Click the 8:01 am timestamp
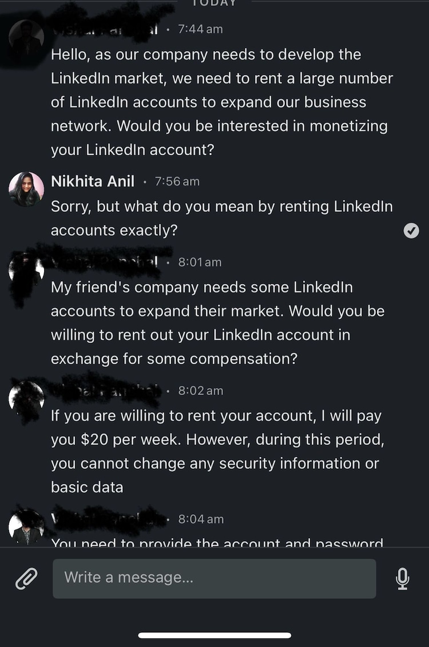 point(200,262)
